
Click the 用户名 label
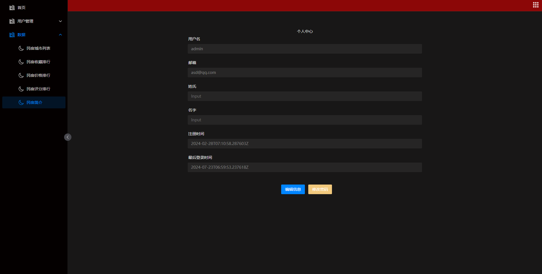[194, 39]
